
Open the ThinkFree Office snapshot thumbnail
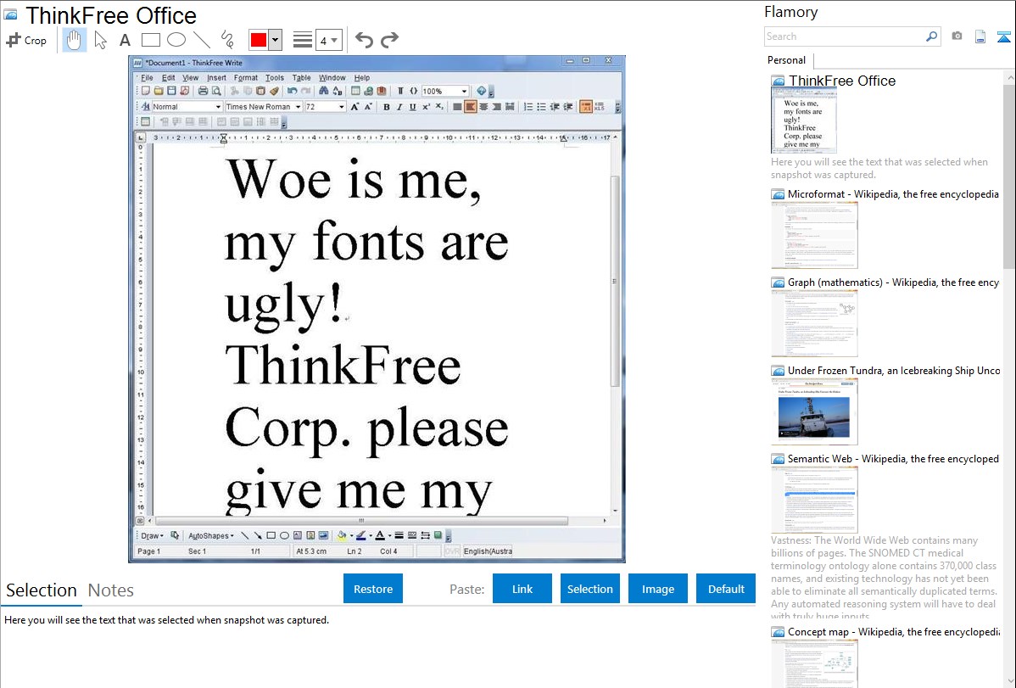803,120
